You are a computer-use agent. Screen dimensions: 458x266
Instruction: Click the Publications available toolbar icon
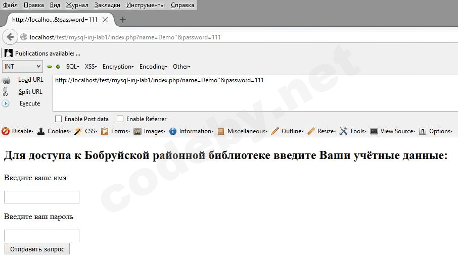pyautogui.click(x=9, y=53)
